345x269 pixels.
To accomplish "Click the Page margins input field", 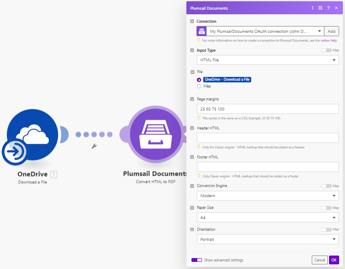I will point(268,109).
